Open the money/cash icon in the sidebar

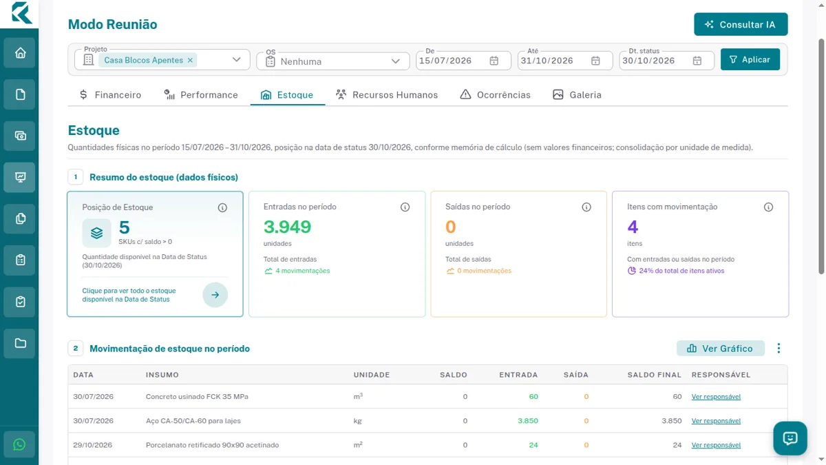20,136
